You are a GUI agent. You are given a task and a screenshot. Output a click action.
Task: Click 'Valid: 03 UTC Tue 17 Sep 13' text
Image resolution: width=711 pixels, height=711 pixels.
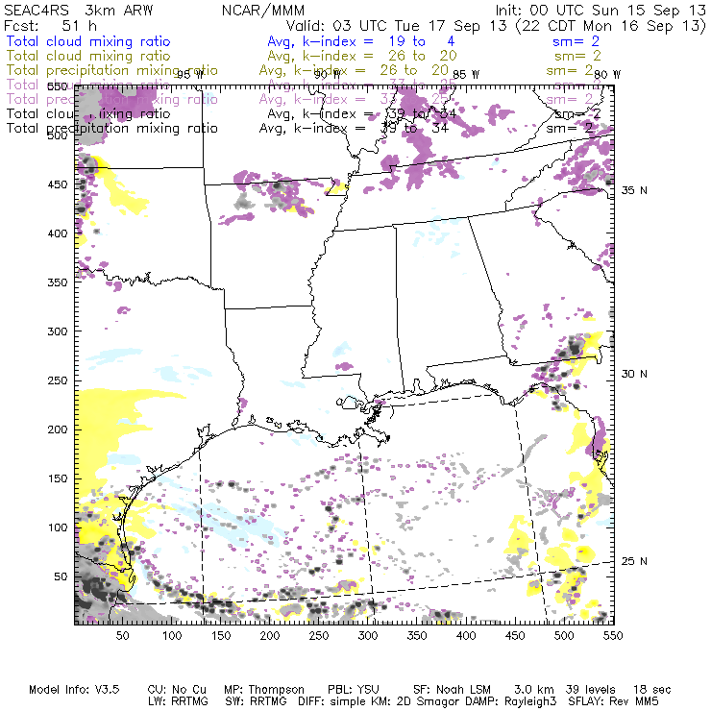point(397,26)
